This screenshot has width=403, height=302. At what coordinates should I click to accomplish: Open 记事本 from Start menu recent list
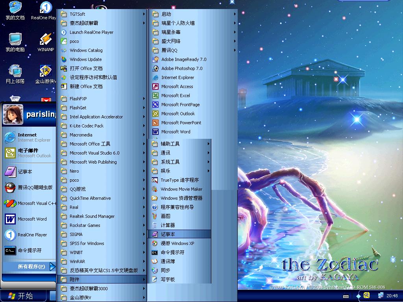click(x=29, y=172)
